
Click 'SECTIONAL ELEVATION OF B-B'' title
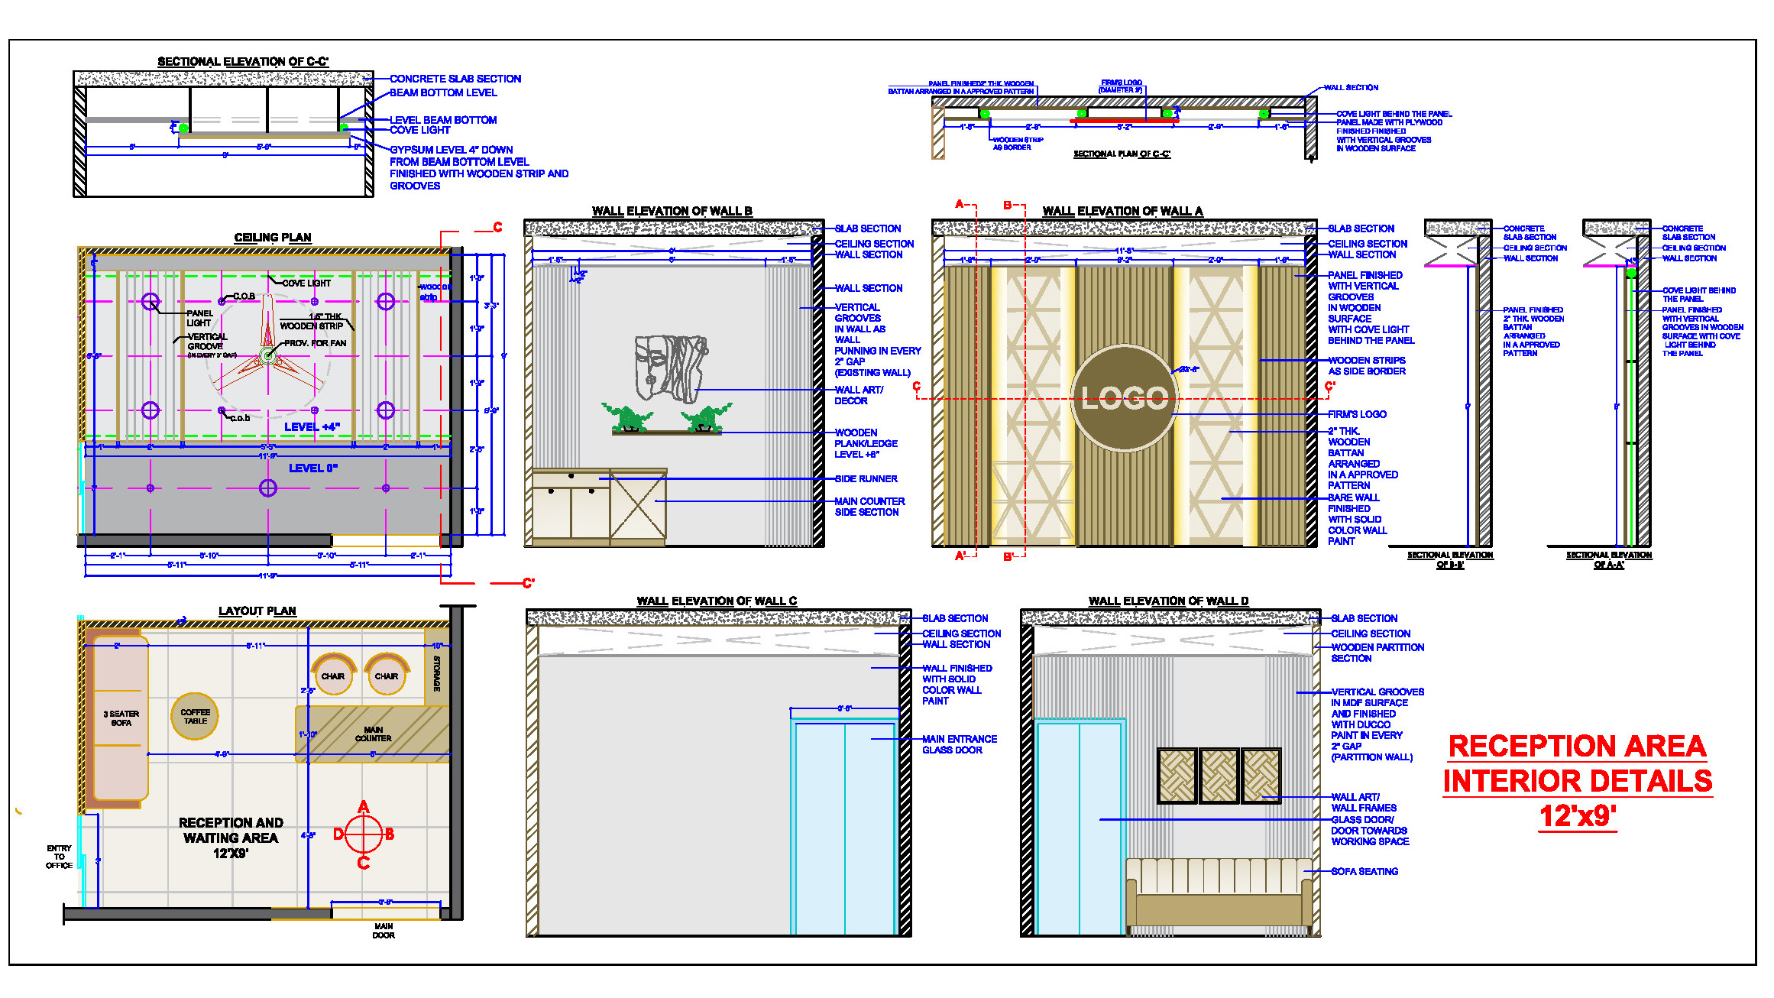(1450, 559)
